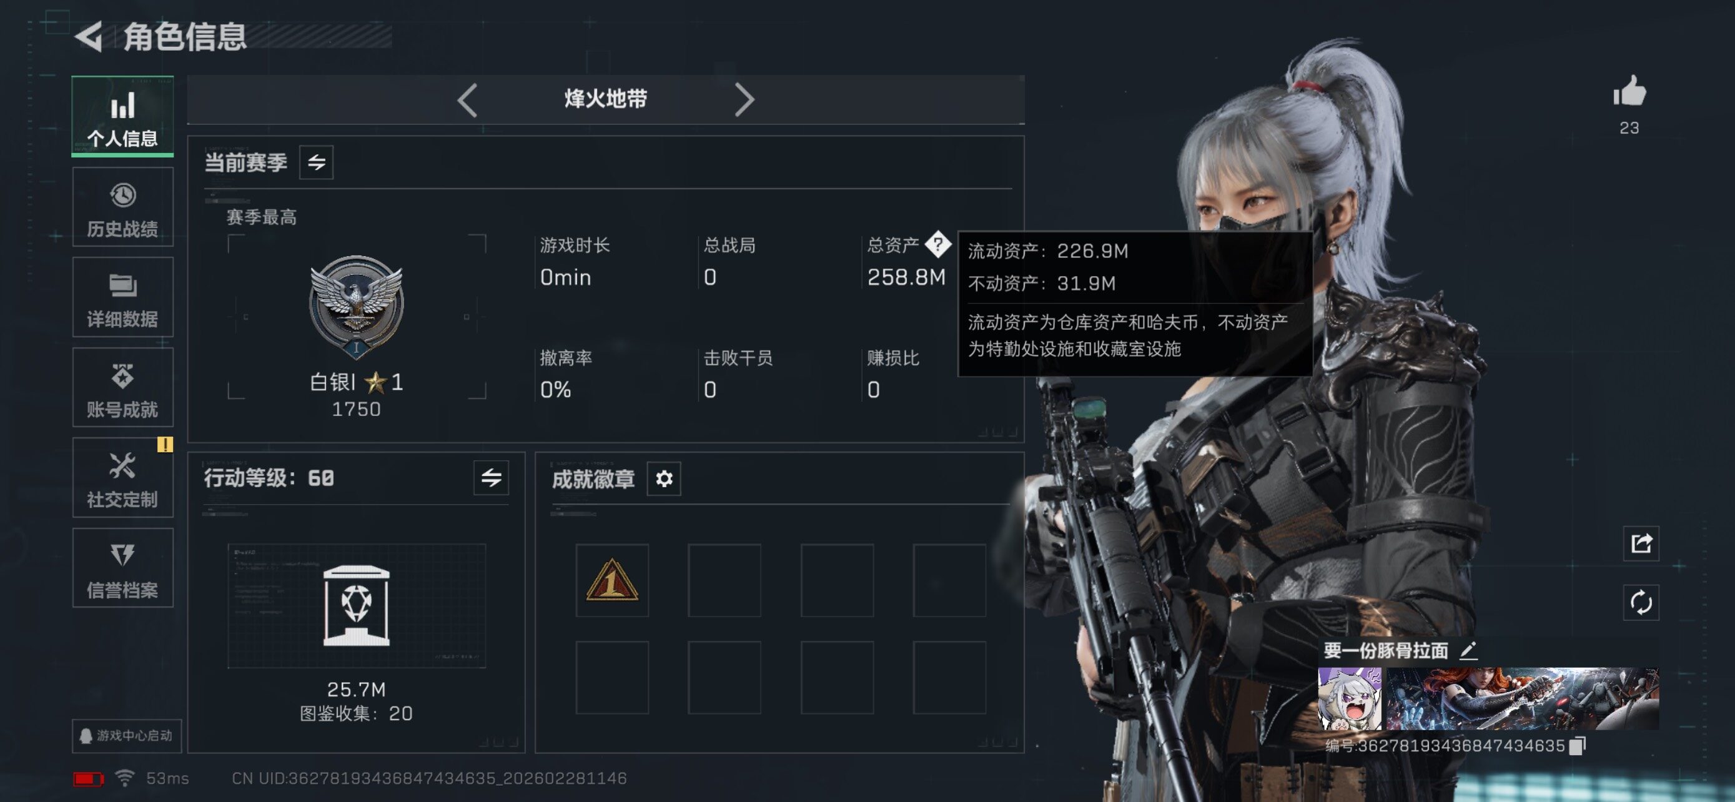Like the profile with thumbs-up icon

click(x=1629, y=92)
